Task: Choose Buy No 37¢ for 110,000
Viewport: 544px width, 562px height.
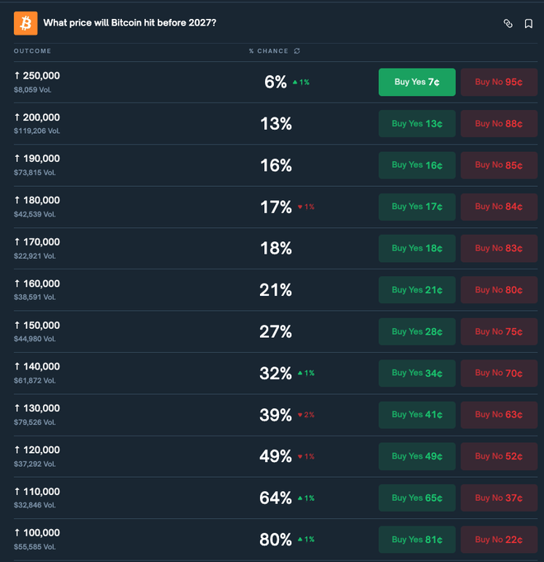Action: 499,498
